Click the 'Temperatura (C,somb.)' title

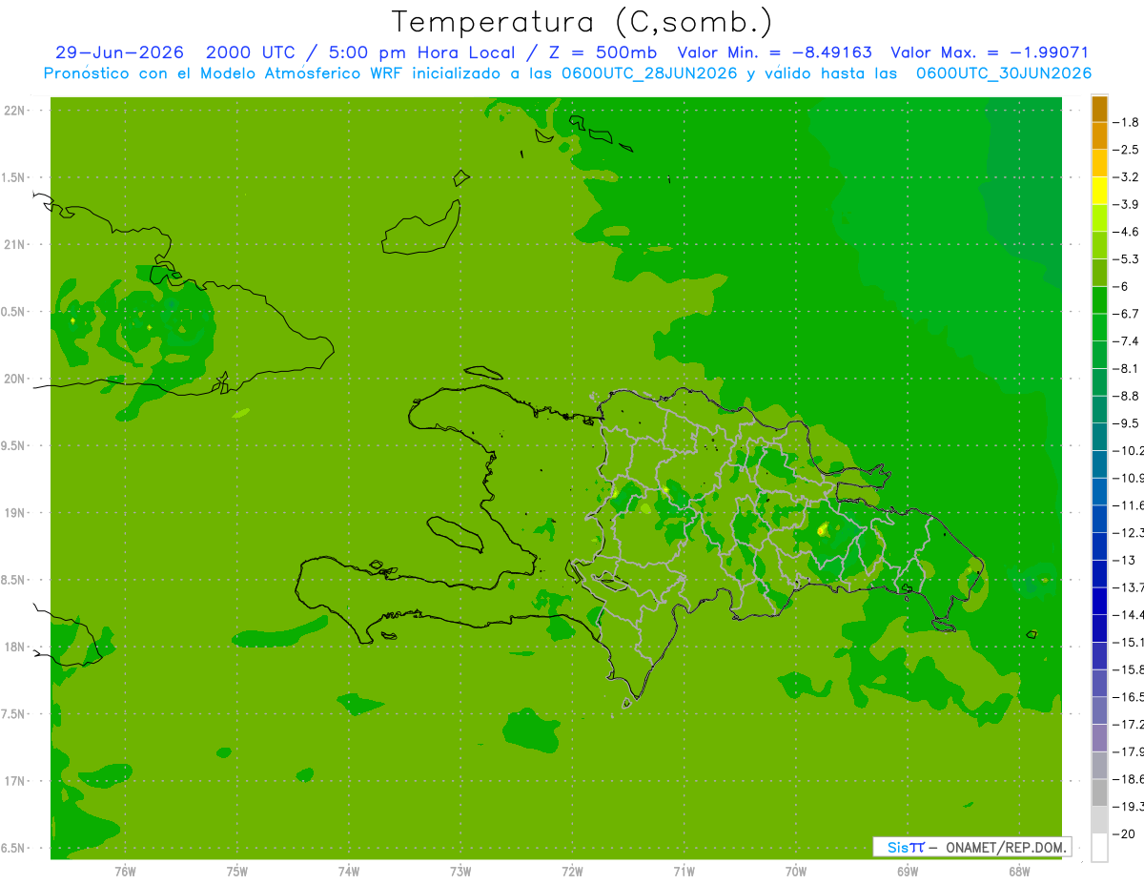582,22
